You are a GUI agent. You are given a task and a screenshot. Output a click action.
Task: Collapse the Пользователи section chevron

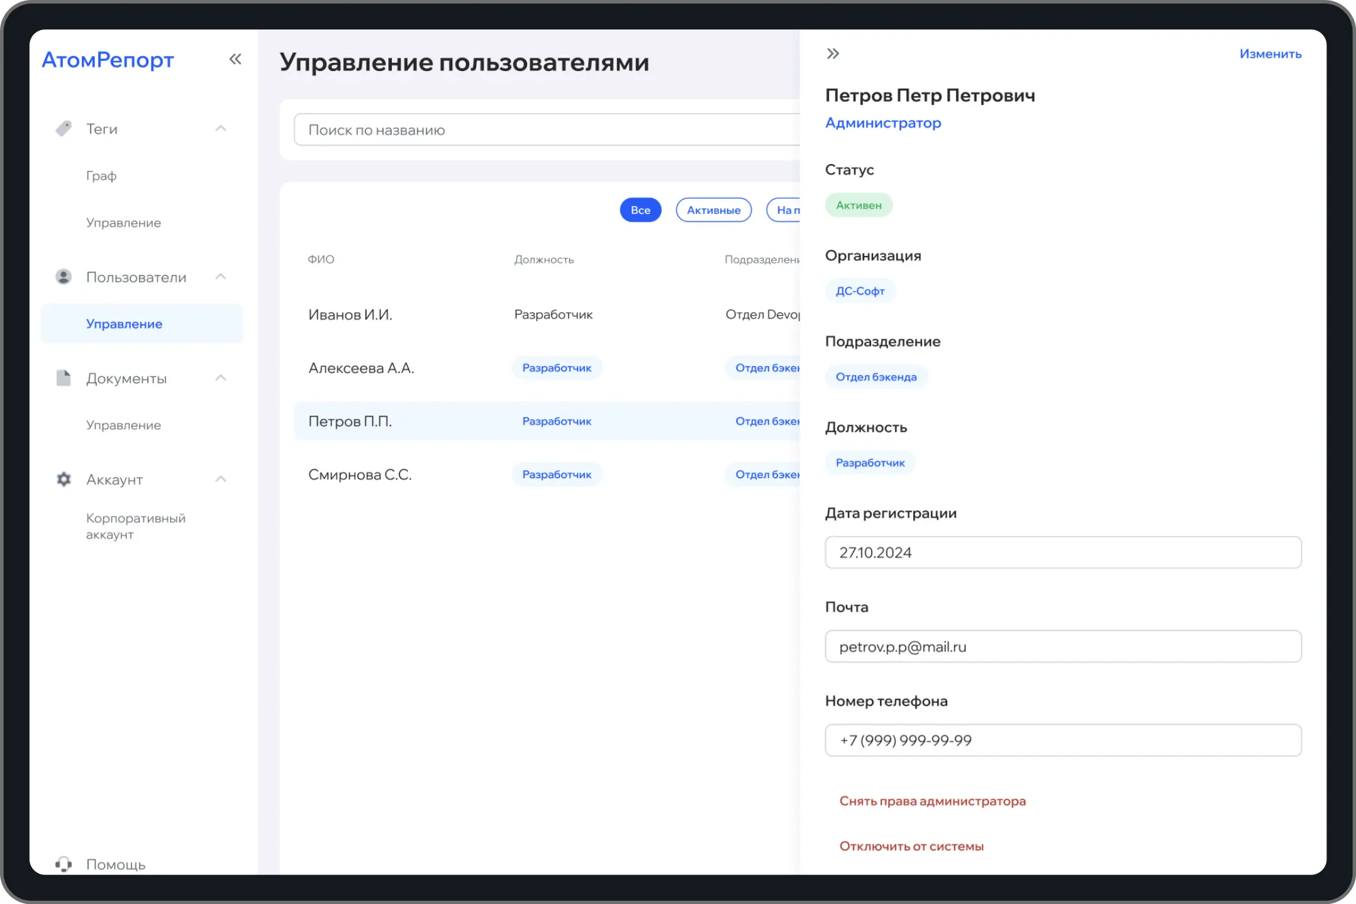[221, 277]
